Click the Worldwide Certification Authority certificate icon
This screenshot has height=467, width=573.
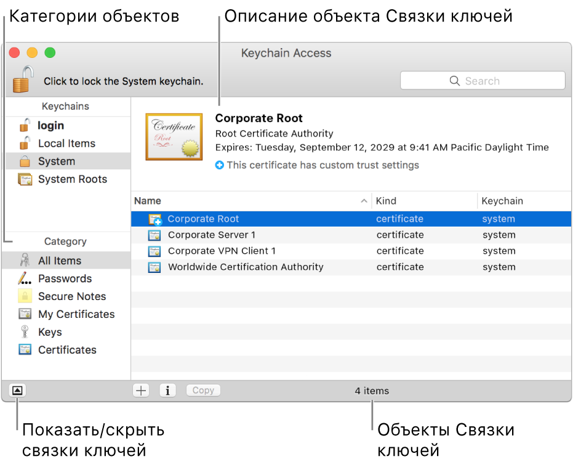pyautogui.click(x=154, y=267)
